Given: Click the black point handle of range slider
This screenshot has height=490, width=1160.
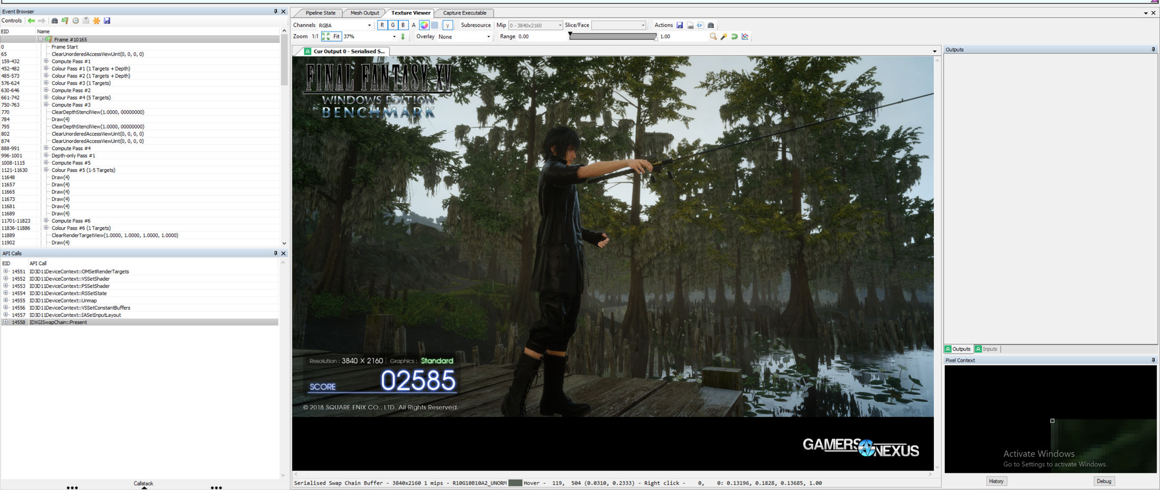Looking at the screenshot, I should pyautogui.click(x=570, y=35).
